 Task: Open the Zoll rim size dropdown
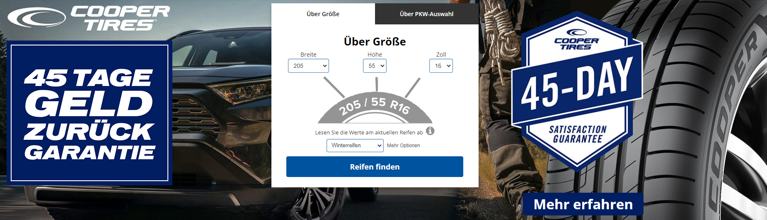(441, 66)
